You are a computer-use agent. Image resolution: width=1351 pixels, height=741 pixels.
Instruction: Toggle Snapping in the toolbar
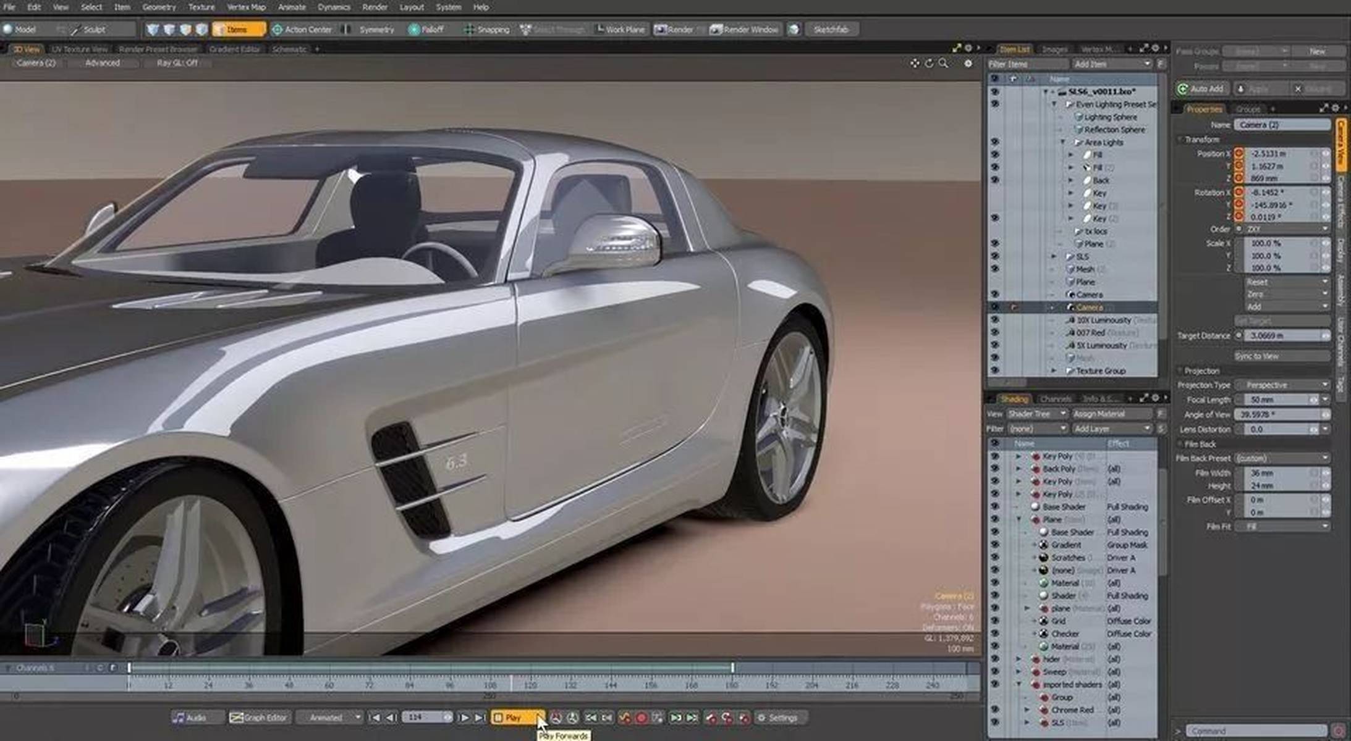[x=487, y=29]
